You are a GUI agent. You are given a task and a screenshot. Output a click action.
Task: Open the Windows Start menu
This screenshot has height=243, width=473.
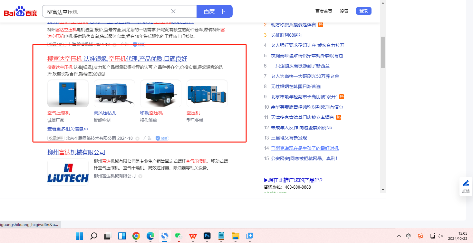click(79, 236)
